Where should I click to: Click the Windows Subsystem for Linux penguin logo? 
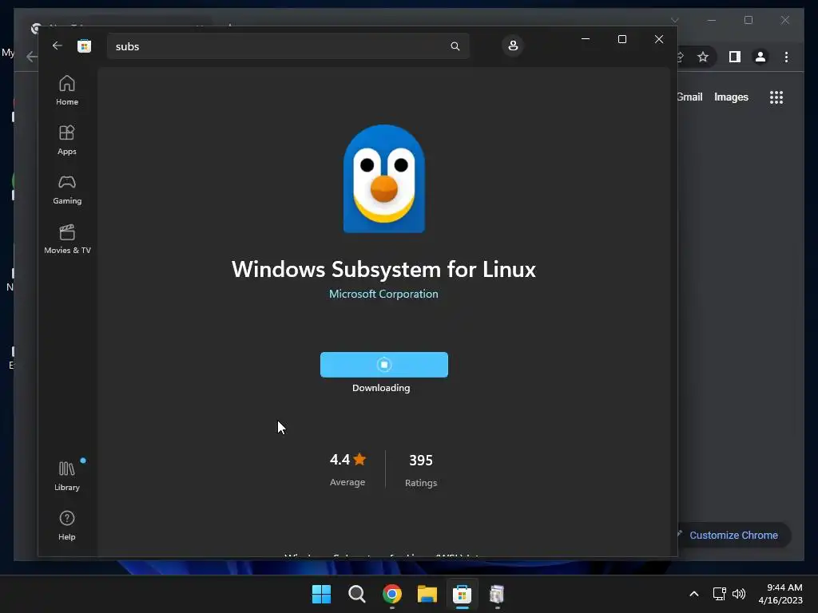click(x=384, y=178)
